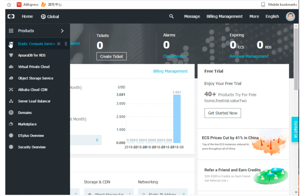Click the Alibaba Cloud CDN icon

(x=11, y=89)
